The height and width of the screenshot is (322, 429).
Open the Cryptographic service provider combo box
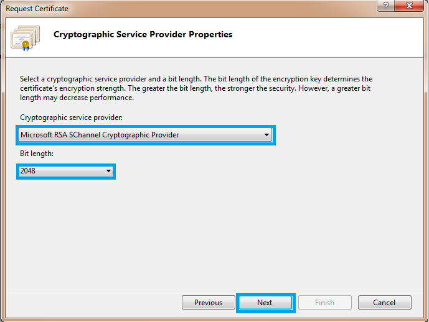146,134
